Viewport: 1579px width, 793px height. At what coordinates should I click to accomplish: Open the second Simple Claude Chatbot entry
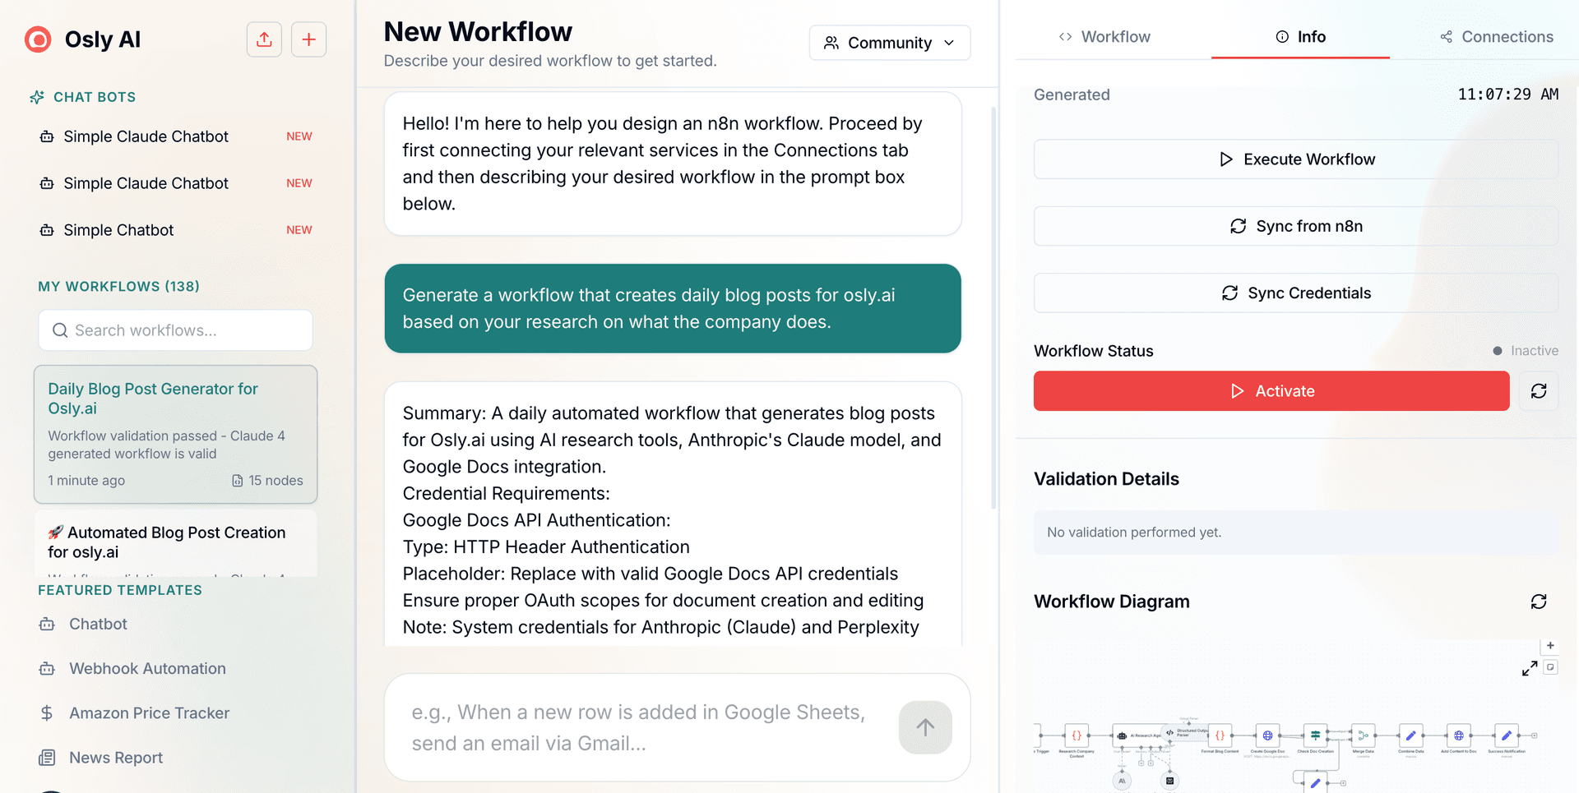click(176, 183)
